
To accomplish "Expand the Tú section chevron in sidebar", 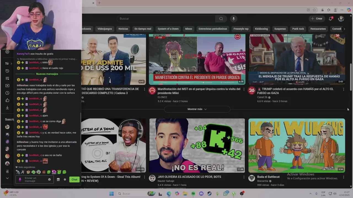I will point(11,64).
